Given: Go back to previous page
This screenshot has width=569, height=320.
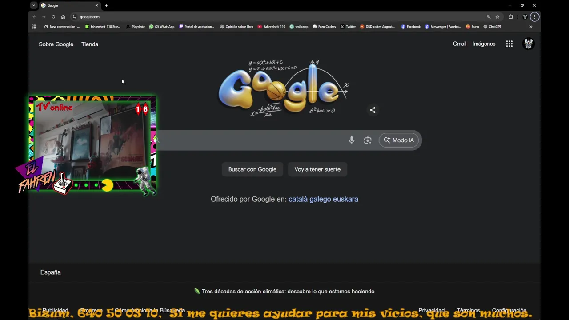Looking at the screenshot, I should [x=34, y=17].
